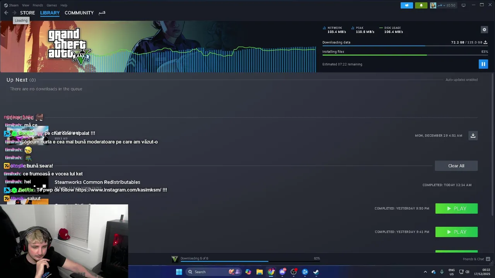Play the game completed yesterday 9:41 PM
495x278 pixels.
coord(456,232)
